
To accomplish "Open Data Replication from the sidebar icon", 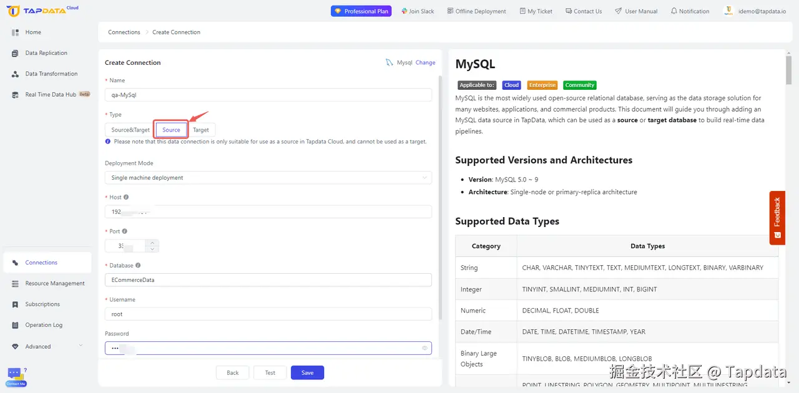I will click(x=15, y=53).
